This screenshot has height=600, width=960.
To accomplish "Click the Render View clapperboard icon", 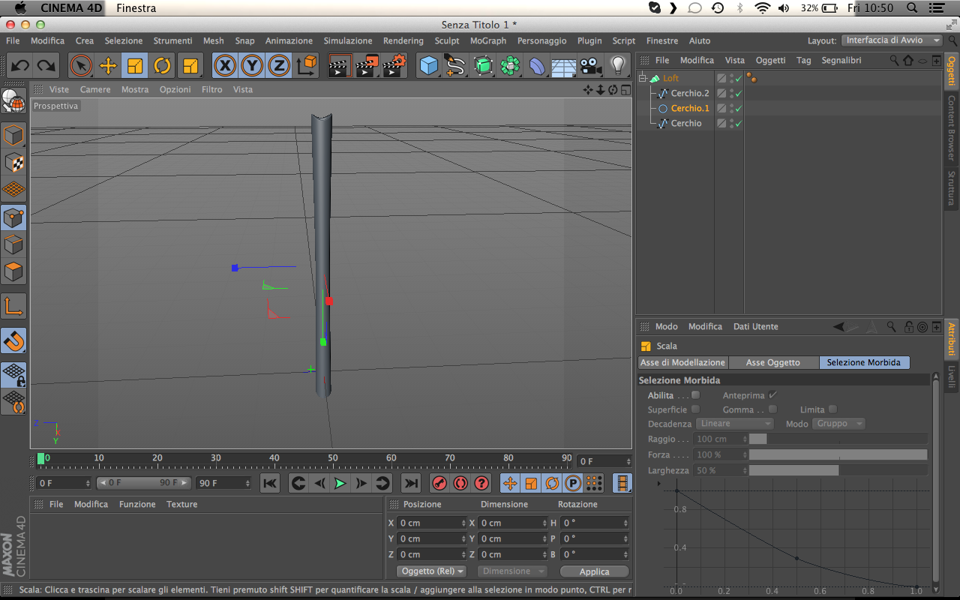I will (340, 66).
